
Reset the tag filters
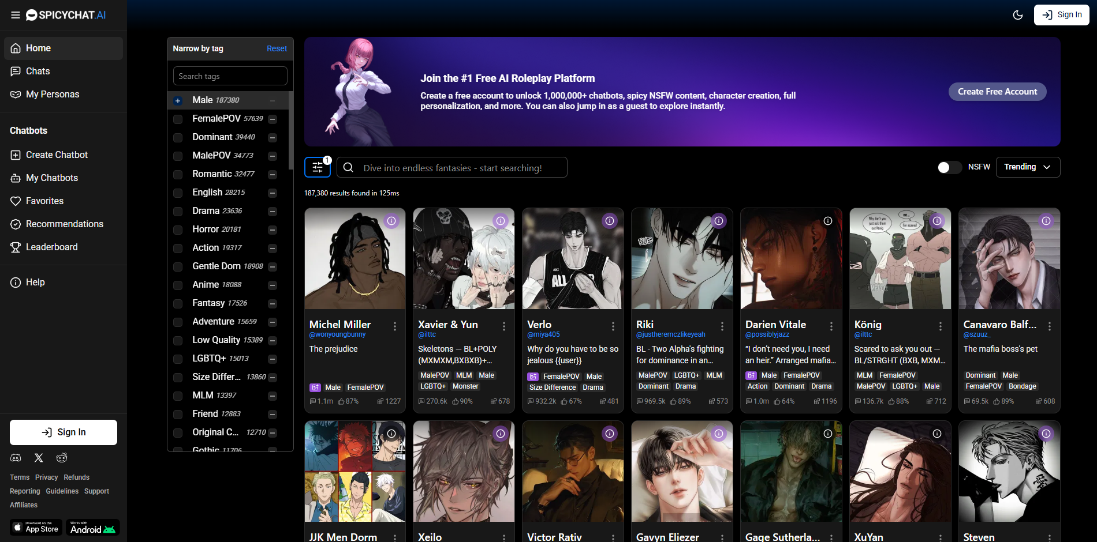[277, 49]
